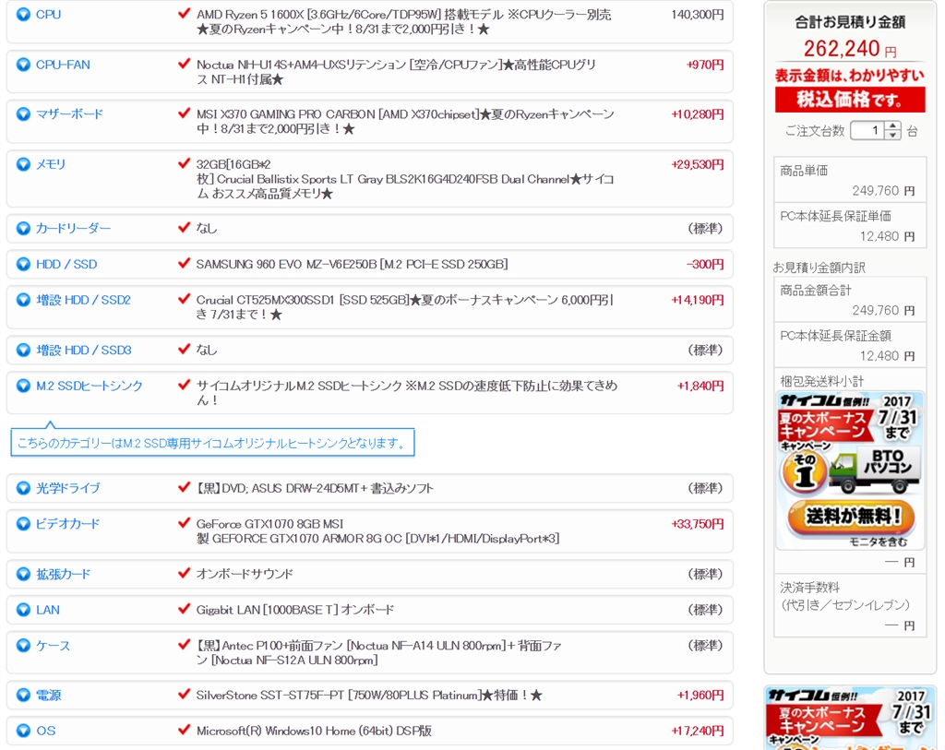
Task: Expand the M.2 SSDヒートシンク arrow icon
Action: click(23, 386)
